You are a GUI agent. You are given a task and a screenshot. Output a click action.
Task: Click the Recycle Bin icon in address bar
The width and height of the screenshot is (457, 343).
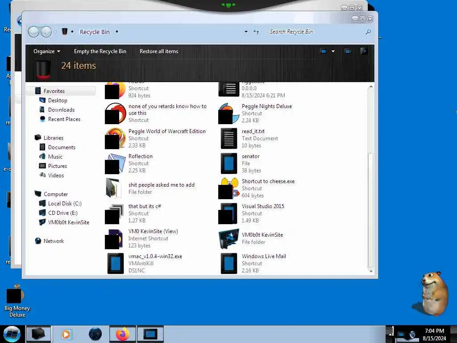click(65, 32)
